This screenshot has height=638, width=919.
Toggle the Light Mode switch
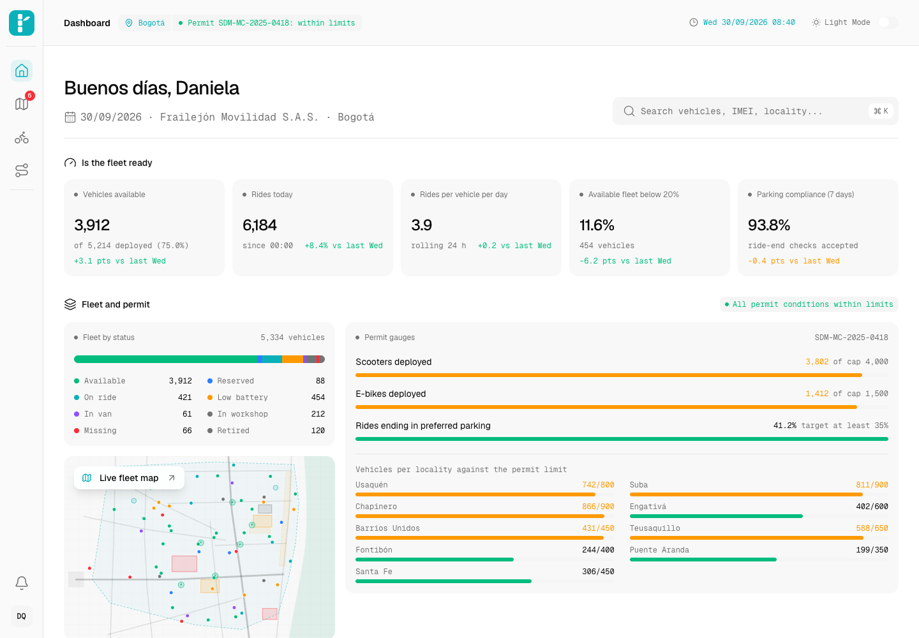888,22
